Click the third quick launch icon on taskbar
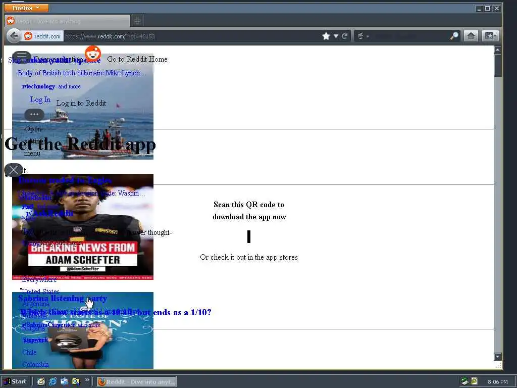The image size is (517, 388). pyautogui.click(x=64, y=381)
